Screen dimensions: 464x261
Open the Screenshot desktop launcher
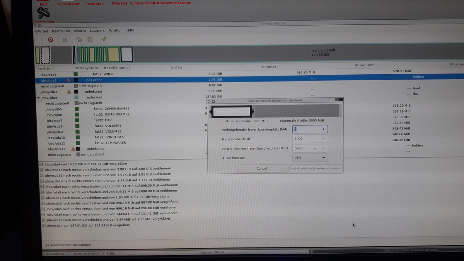click(x=68, y=4)
